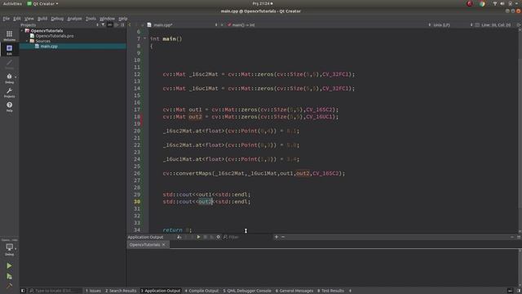Open the clock in the top bar

click(x=263, y=3)
